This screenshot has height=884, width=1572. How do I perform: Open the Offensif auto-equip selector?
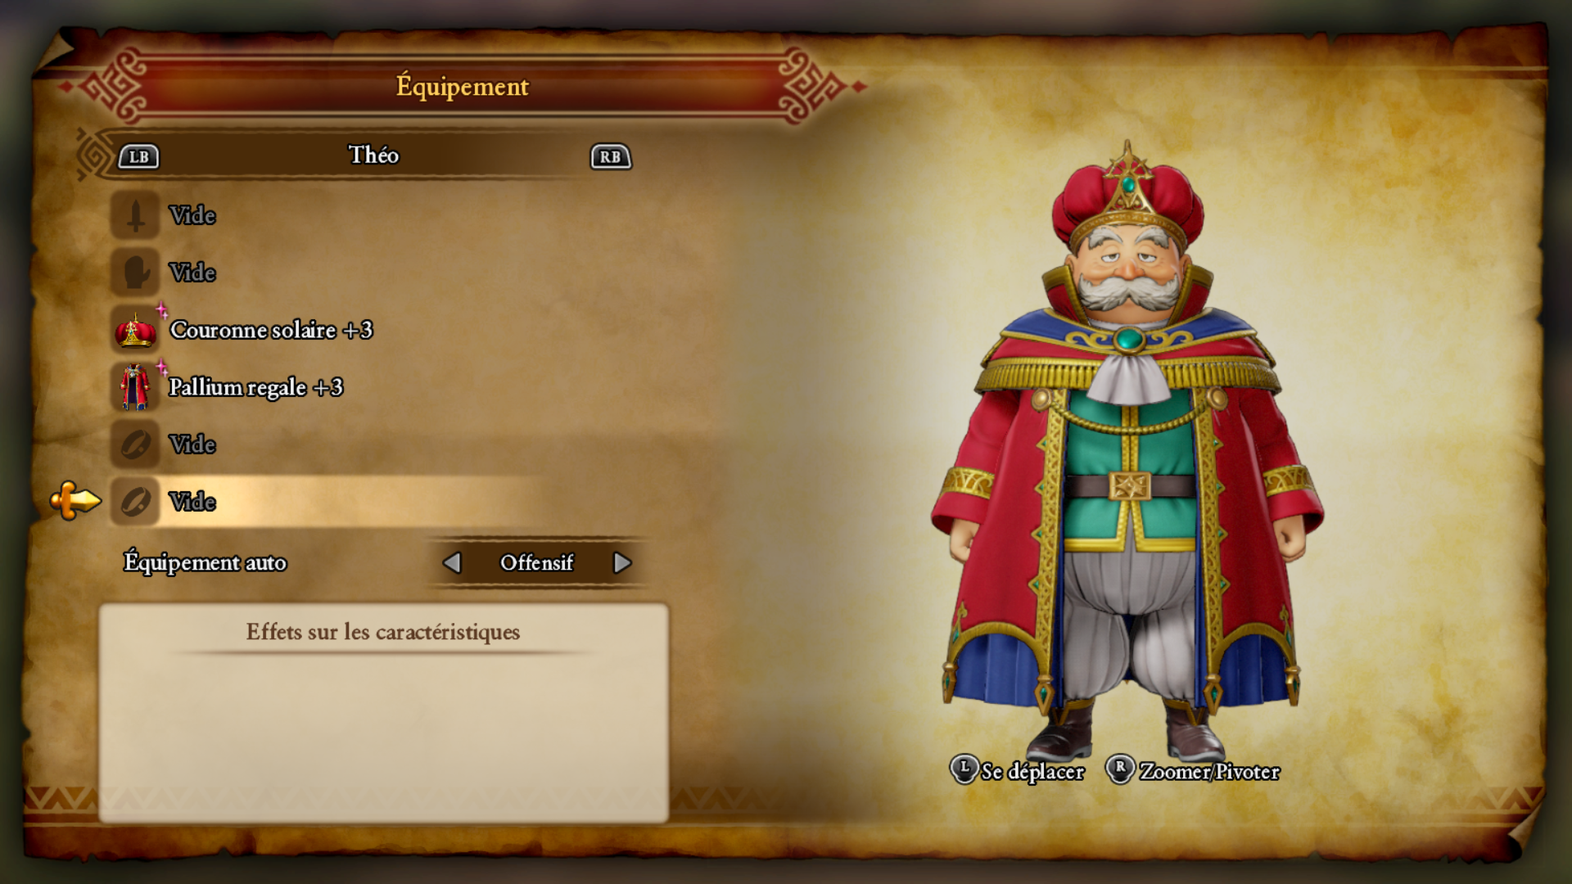click(x=537, y=563)
